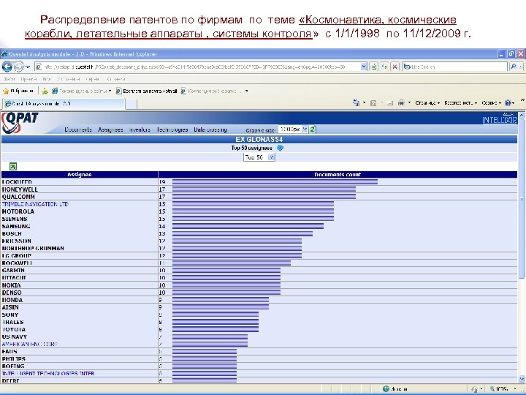Click the green refresh graphic icon
This screenshot has height=395, width=526.
pos(313,129)
